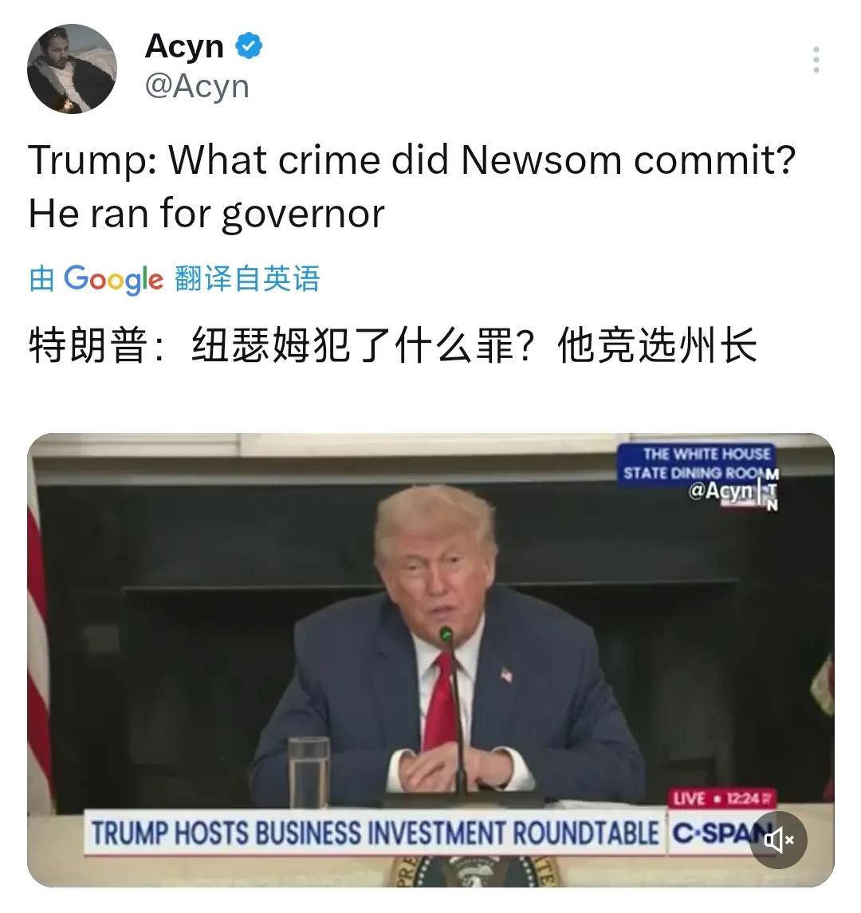Click the White House State Dining Room label
The height and width of the screenshot is (913, 861).
click(x=697, y=463)
